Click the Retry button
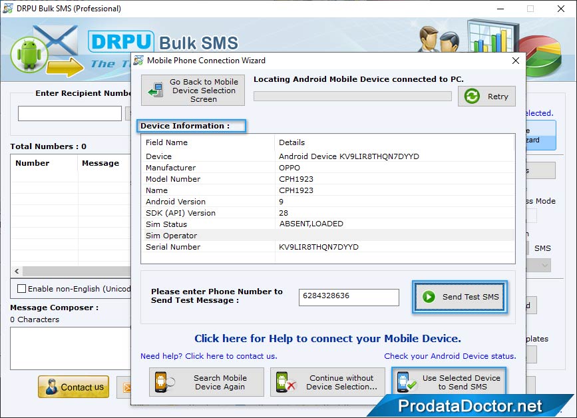Screen dimensions: 577x418 point(486,97)
